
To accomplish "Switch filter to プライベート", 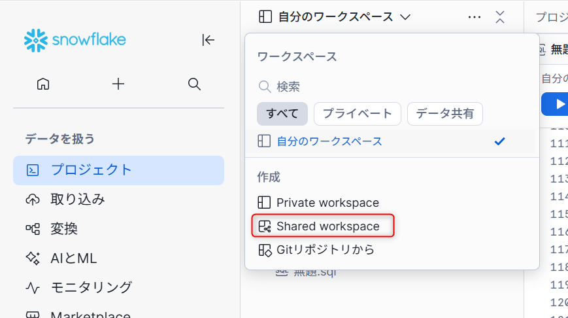I will [x=357, y=113].
